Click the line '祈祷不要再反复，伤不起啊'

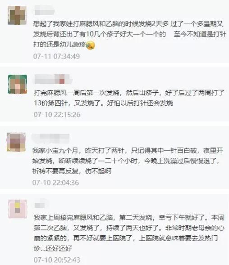72,171
